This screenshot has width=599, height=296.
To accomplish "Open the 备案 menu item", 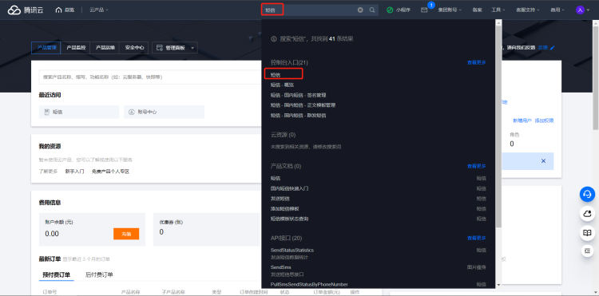I will [477, 10].
